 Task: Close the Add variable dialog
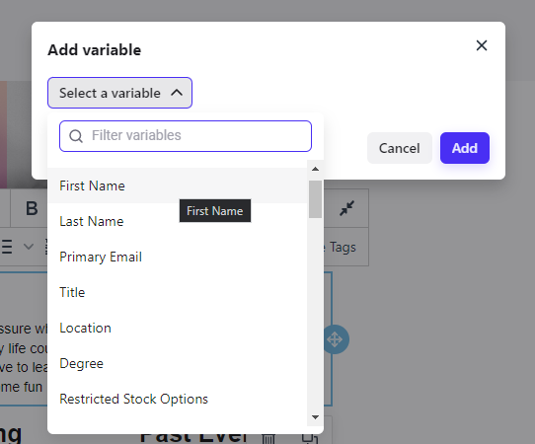point(482,45)
